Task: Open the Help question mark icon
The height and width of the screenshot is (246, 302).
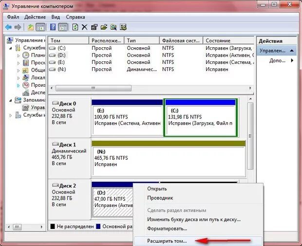Action: pos(53,27)
